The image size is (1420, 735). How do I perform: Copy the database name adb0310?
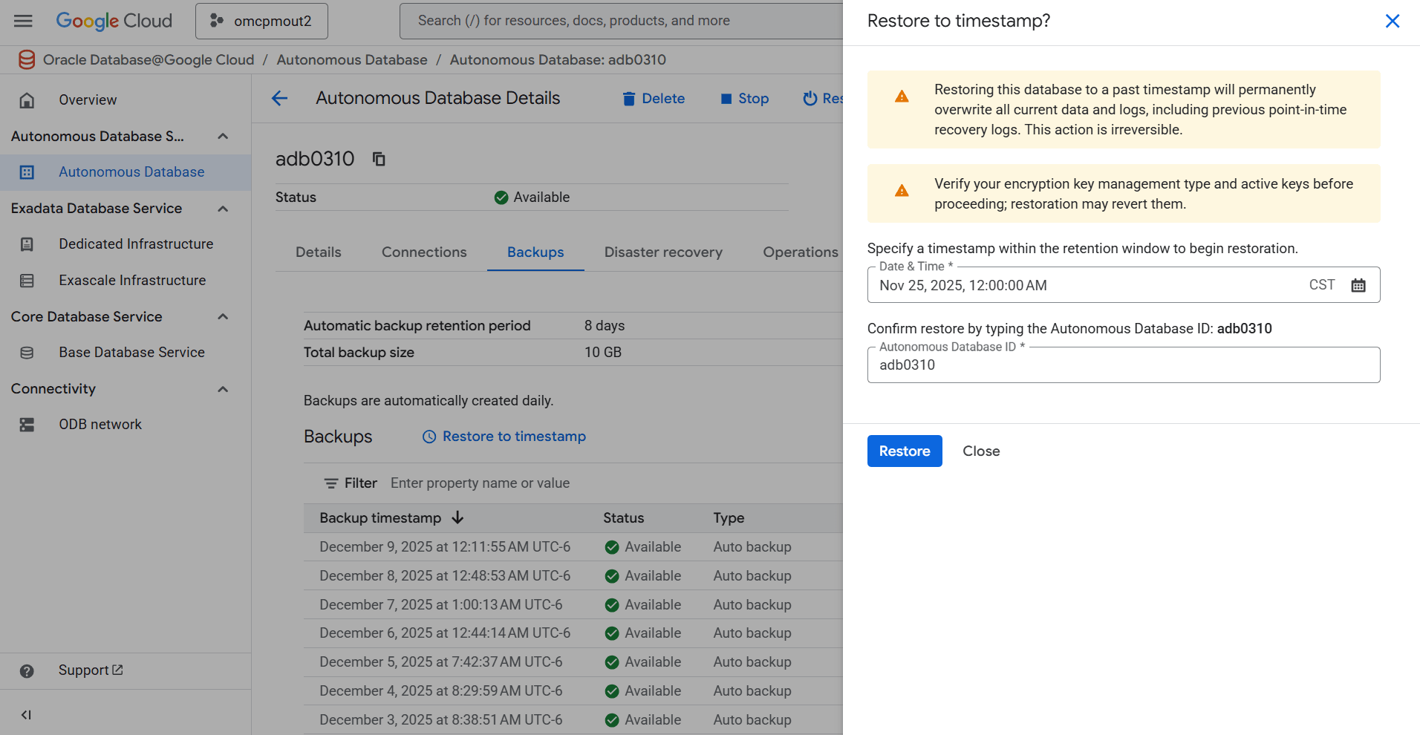[x=379, y=159]
